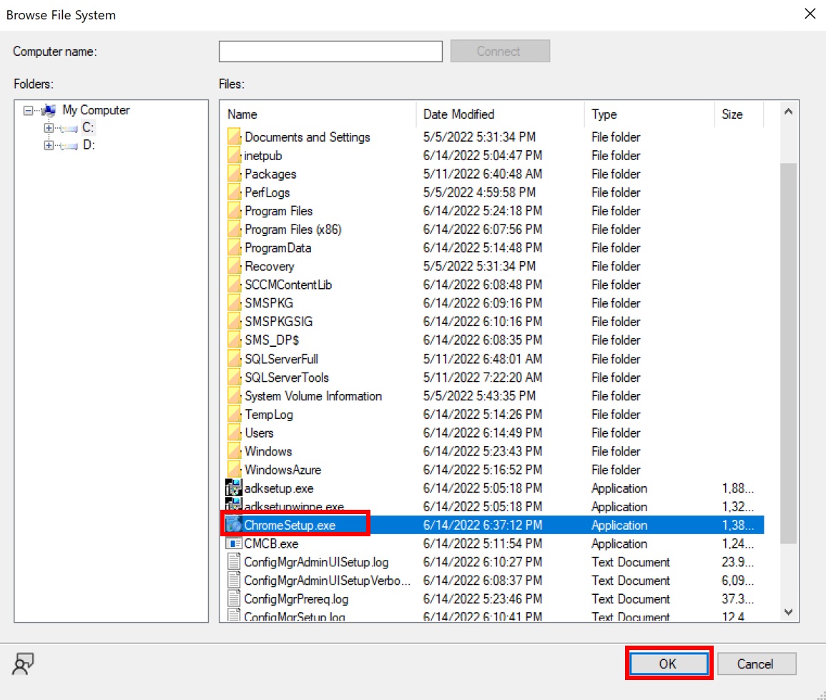Click the user feedback icon at bottom left

click(x=23, y=664)
